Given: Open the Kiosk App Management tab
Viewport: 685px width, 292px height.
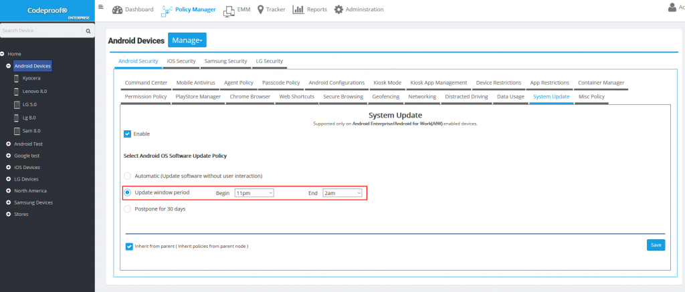Looking at the screenshot, I should (439, 83).
